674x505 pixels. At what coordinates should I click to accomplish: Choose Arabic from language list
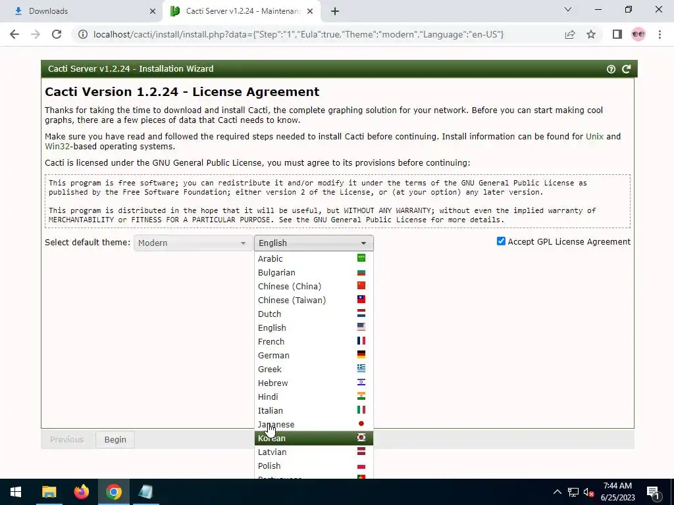(314, 258)
